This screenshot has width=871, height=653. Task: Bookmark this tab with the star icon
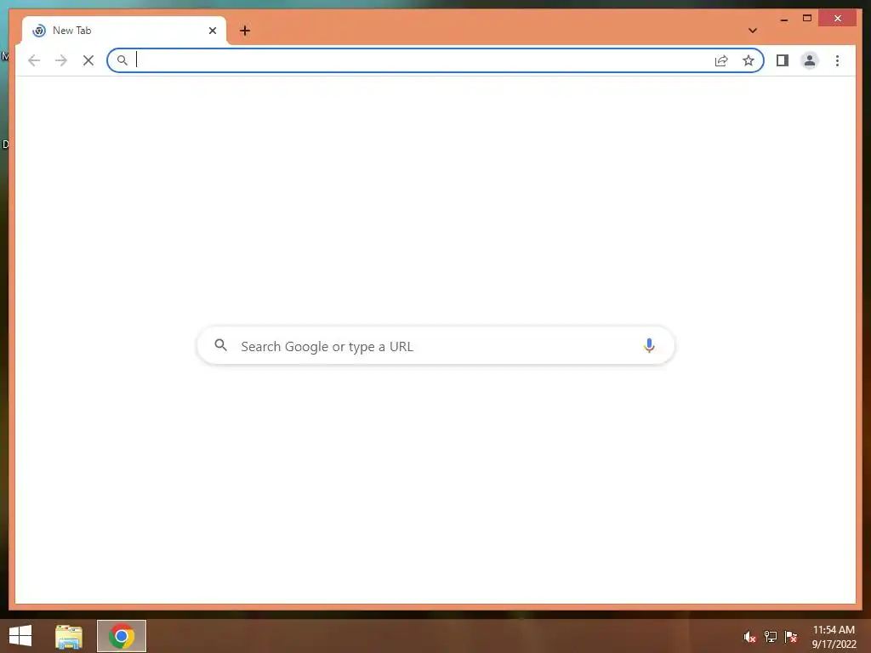click(x=749, y=60)
